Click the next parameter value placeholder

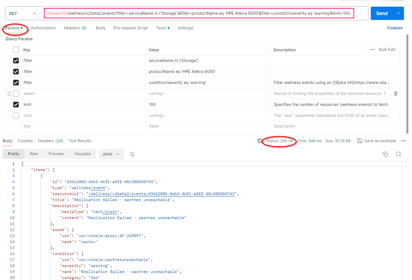(157, 116)
